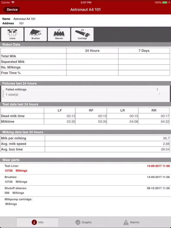This screenshot has width=171, height=228.
Task: Switch to the Graphs tab
Action: click(83, 222)
